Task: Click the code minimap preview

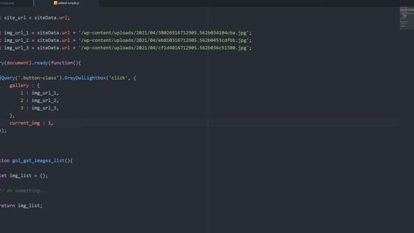Action: tap(406, 18)
